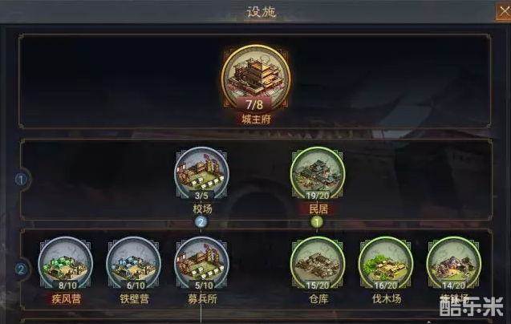Select the 伐木场 lumber yard icon

tap(386, 263)
